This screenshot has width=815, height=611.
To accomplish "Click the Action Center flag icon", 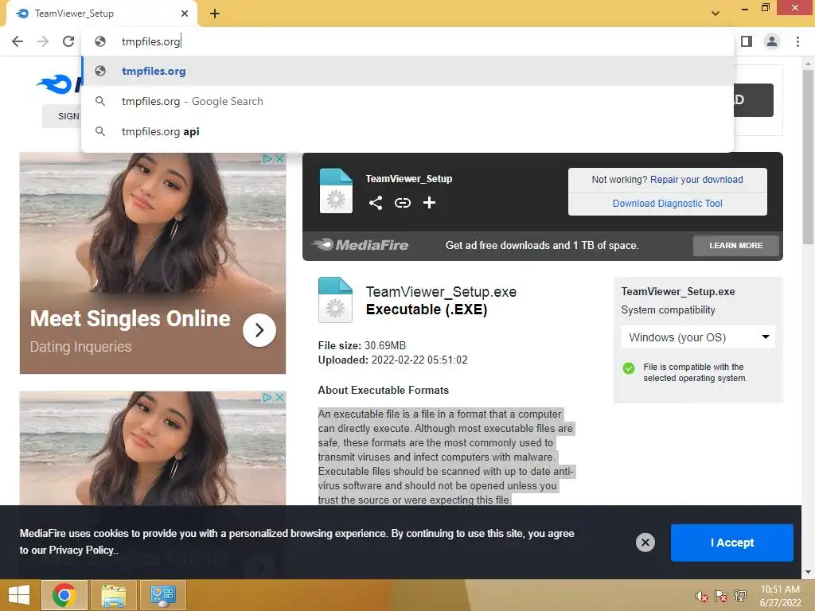I will point(721,596).
